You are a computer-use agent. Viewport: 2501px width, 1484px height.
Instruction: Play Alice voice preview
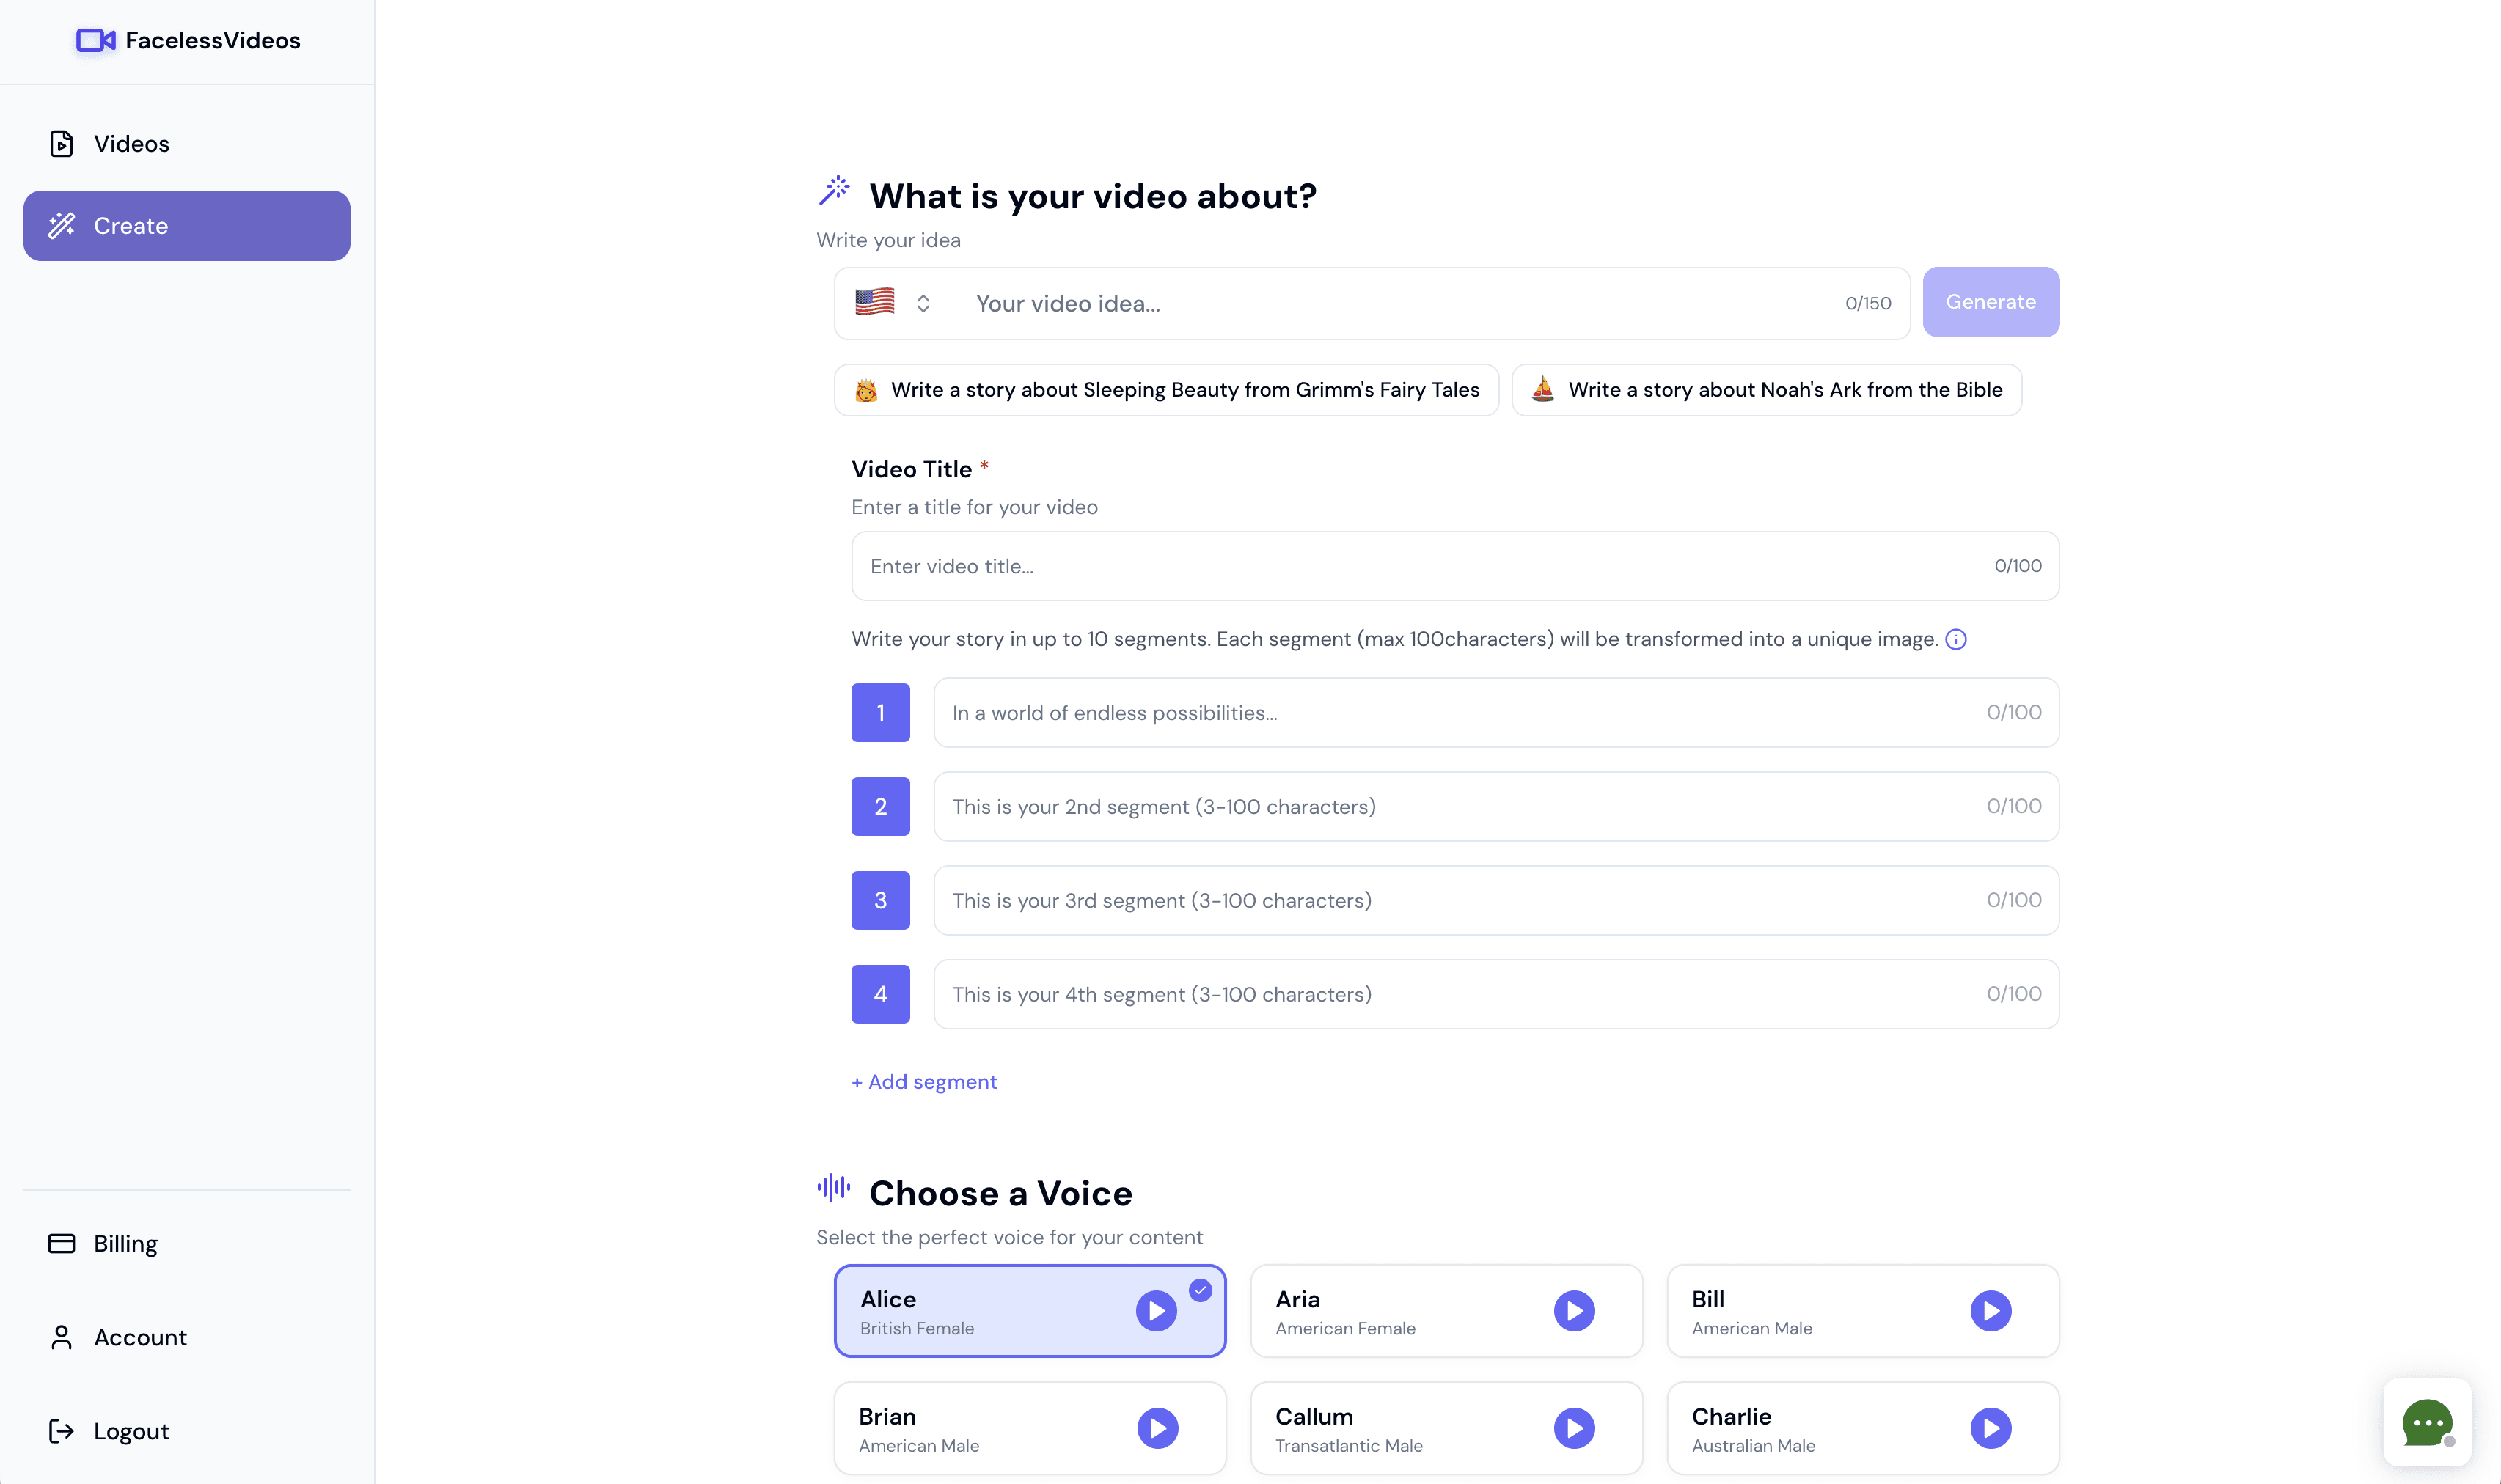point(1156,1310)
